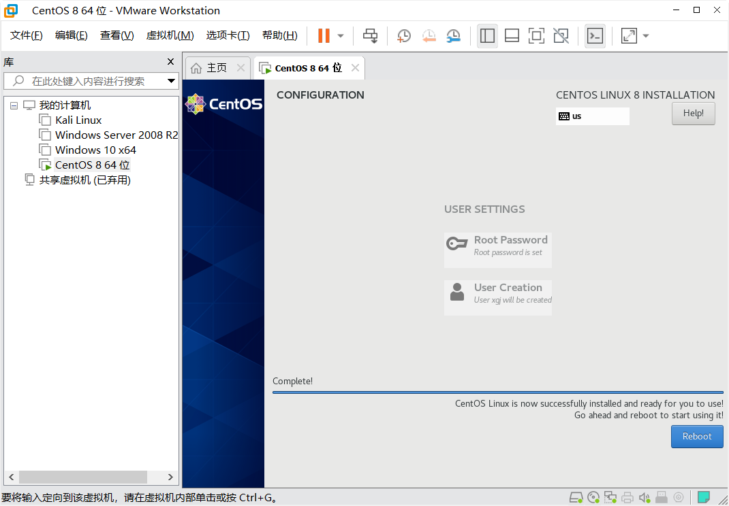The image size is (729, 506).
Task: Click the Help! button
Action: point(693,114)
